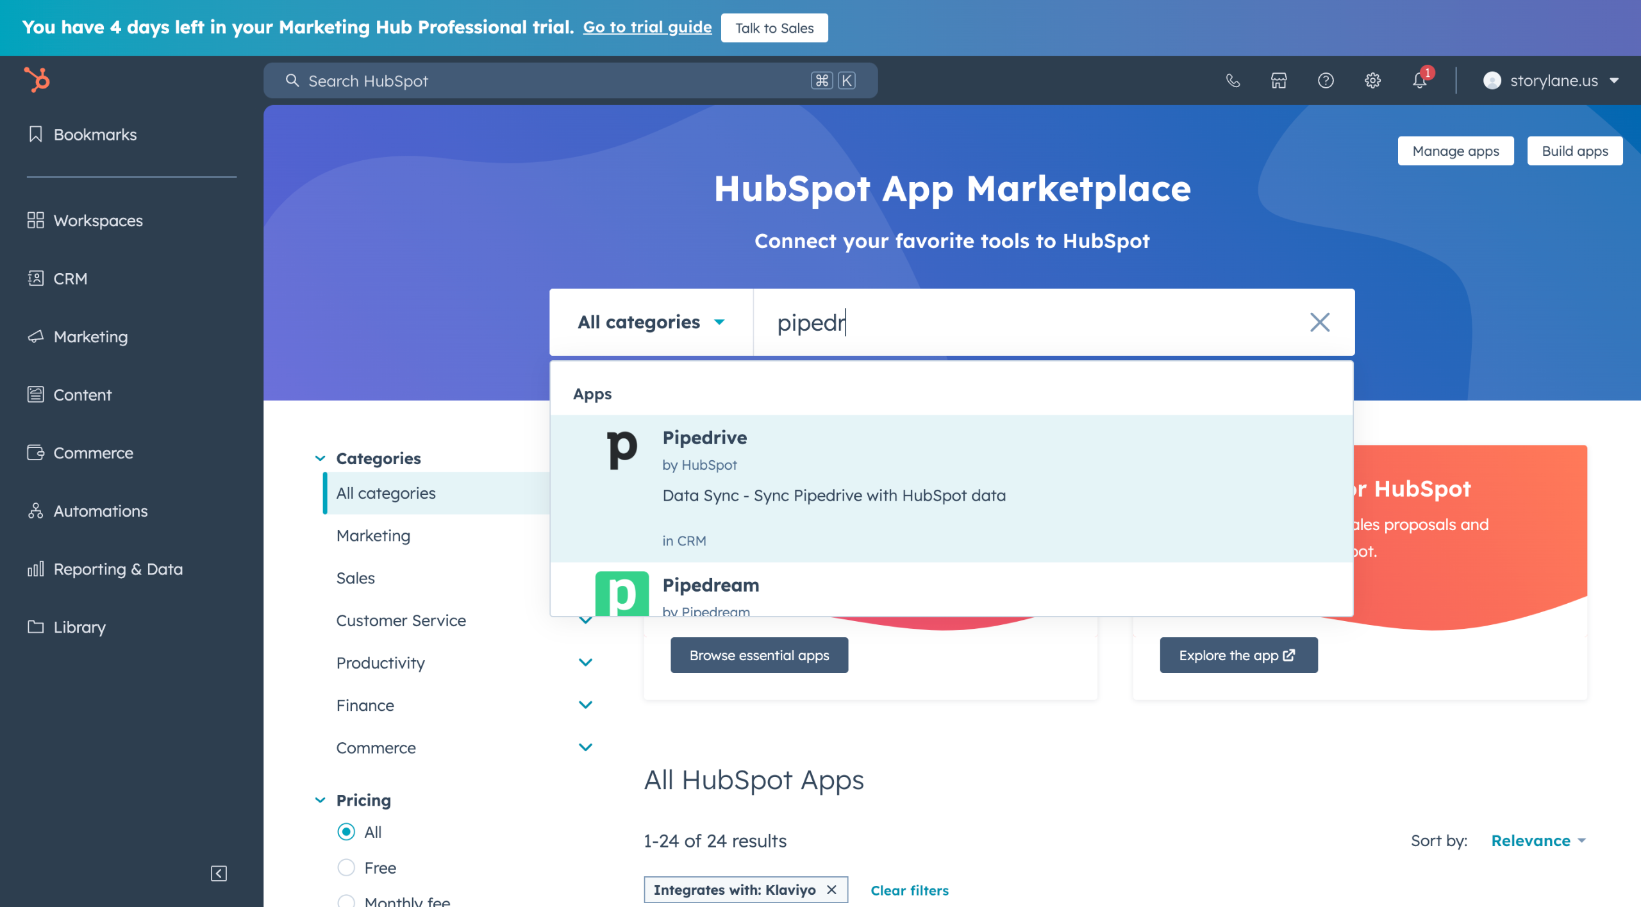Open the notifications bell
This screenshot has height=907, width=1641.
coord(1419,81)
